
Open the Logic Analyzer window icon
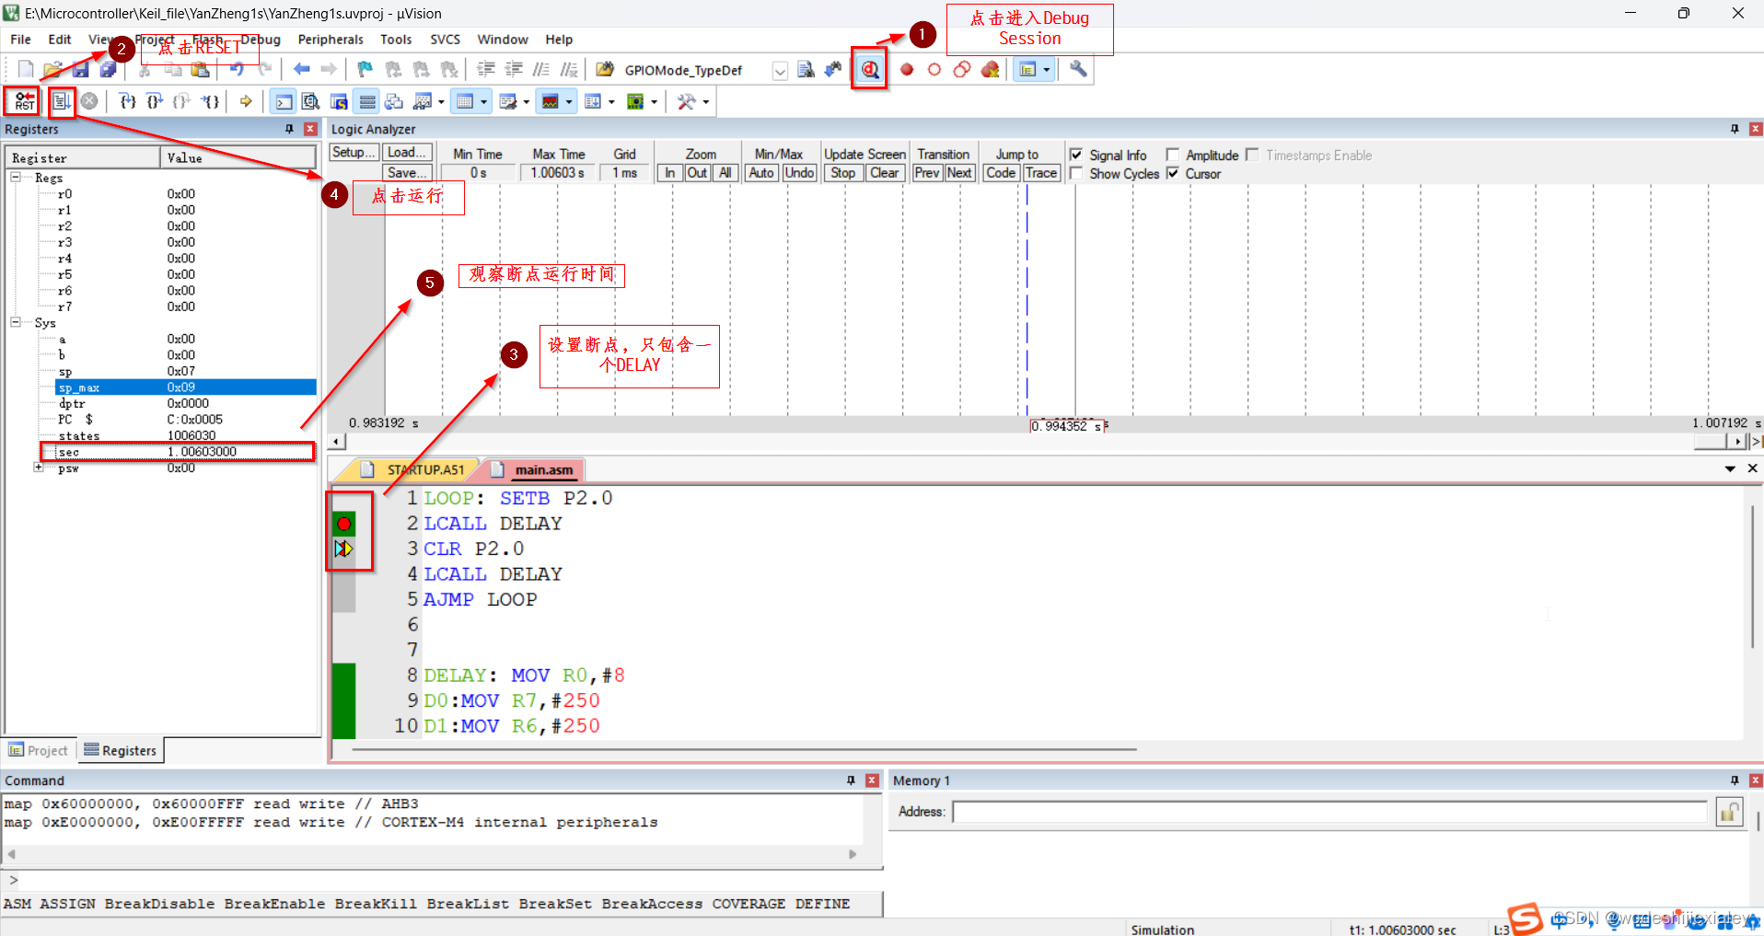[x=551, y=101]
